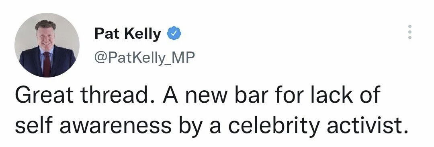This screenshot has height=147, width=434.
Task: Click the blue verified checkmark badge
Action: (x=174, y=33)
